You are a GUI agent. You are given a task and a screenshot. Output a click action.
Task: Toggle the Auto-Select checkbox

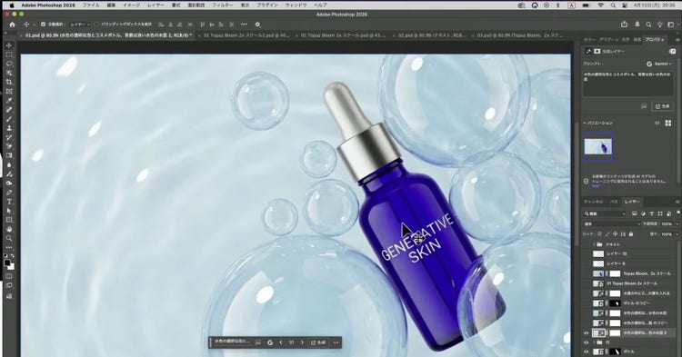tap(43, 25)
